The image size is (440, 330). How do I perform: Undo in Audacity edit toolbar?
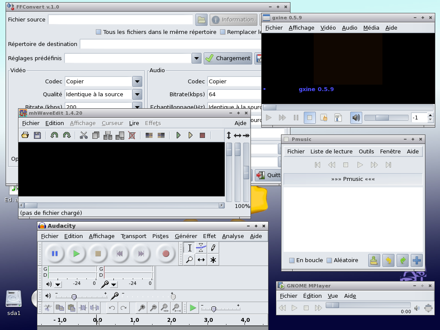[112, 308]
